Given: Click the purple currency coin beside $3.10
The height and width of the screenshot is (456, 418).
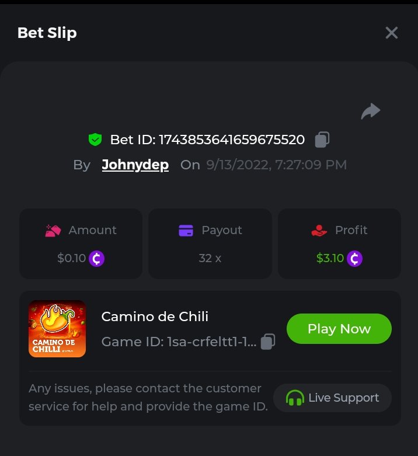Looking at the screenshot, I should (354, 258).
